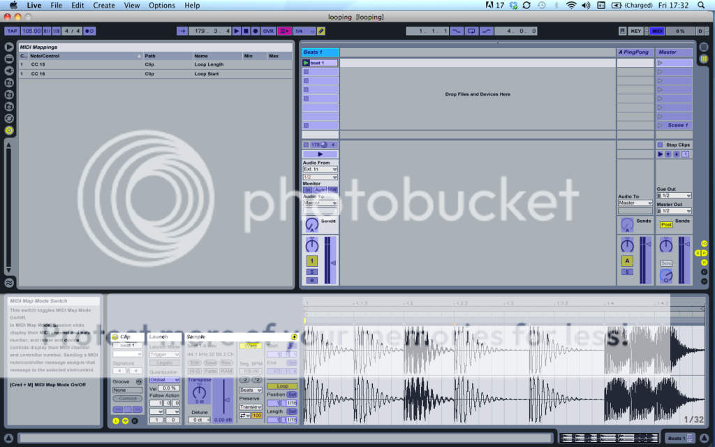Open the Plug-In Device Browser icon
The image size is (715, 447).
8,71
